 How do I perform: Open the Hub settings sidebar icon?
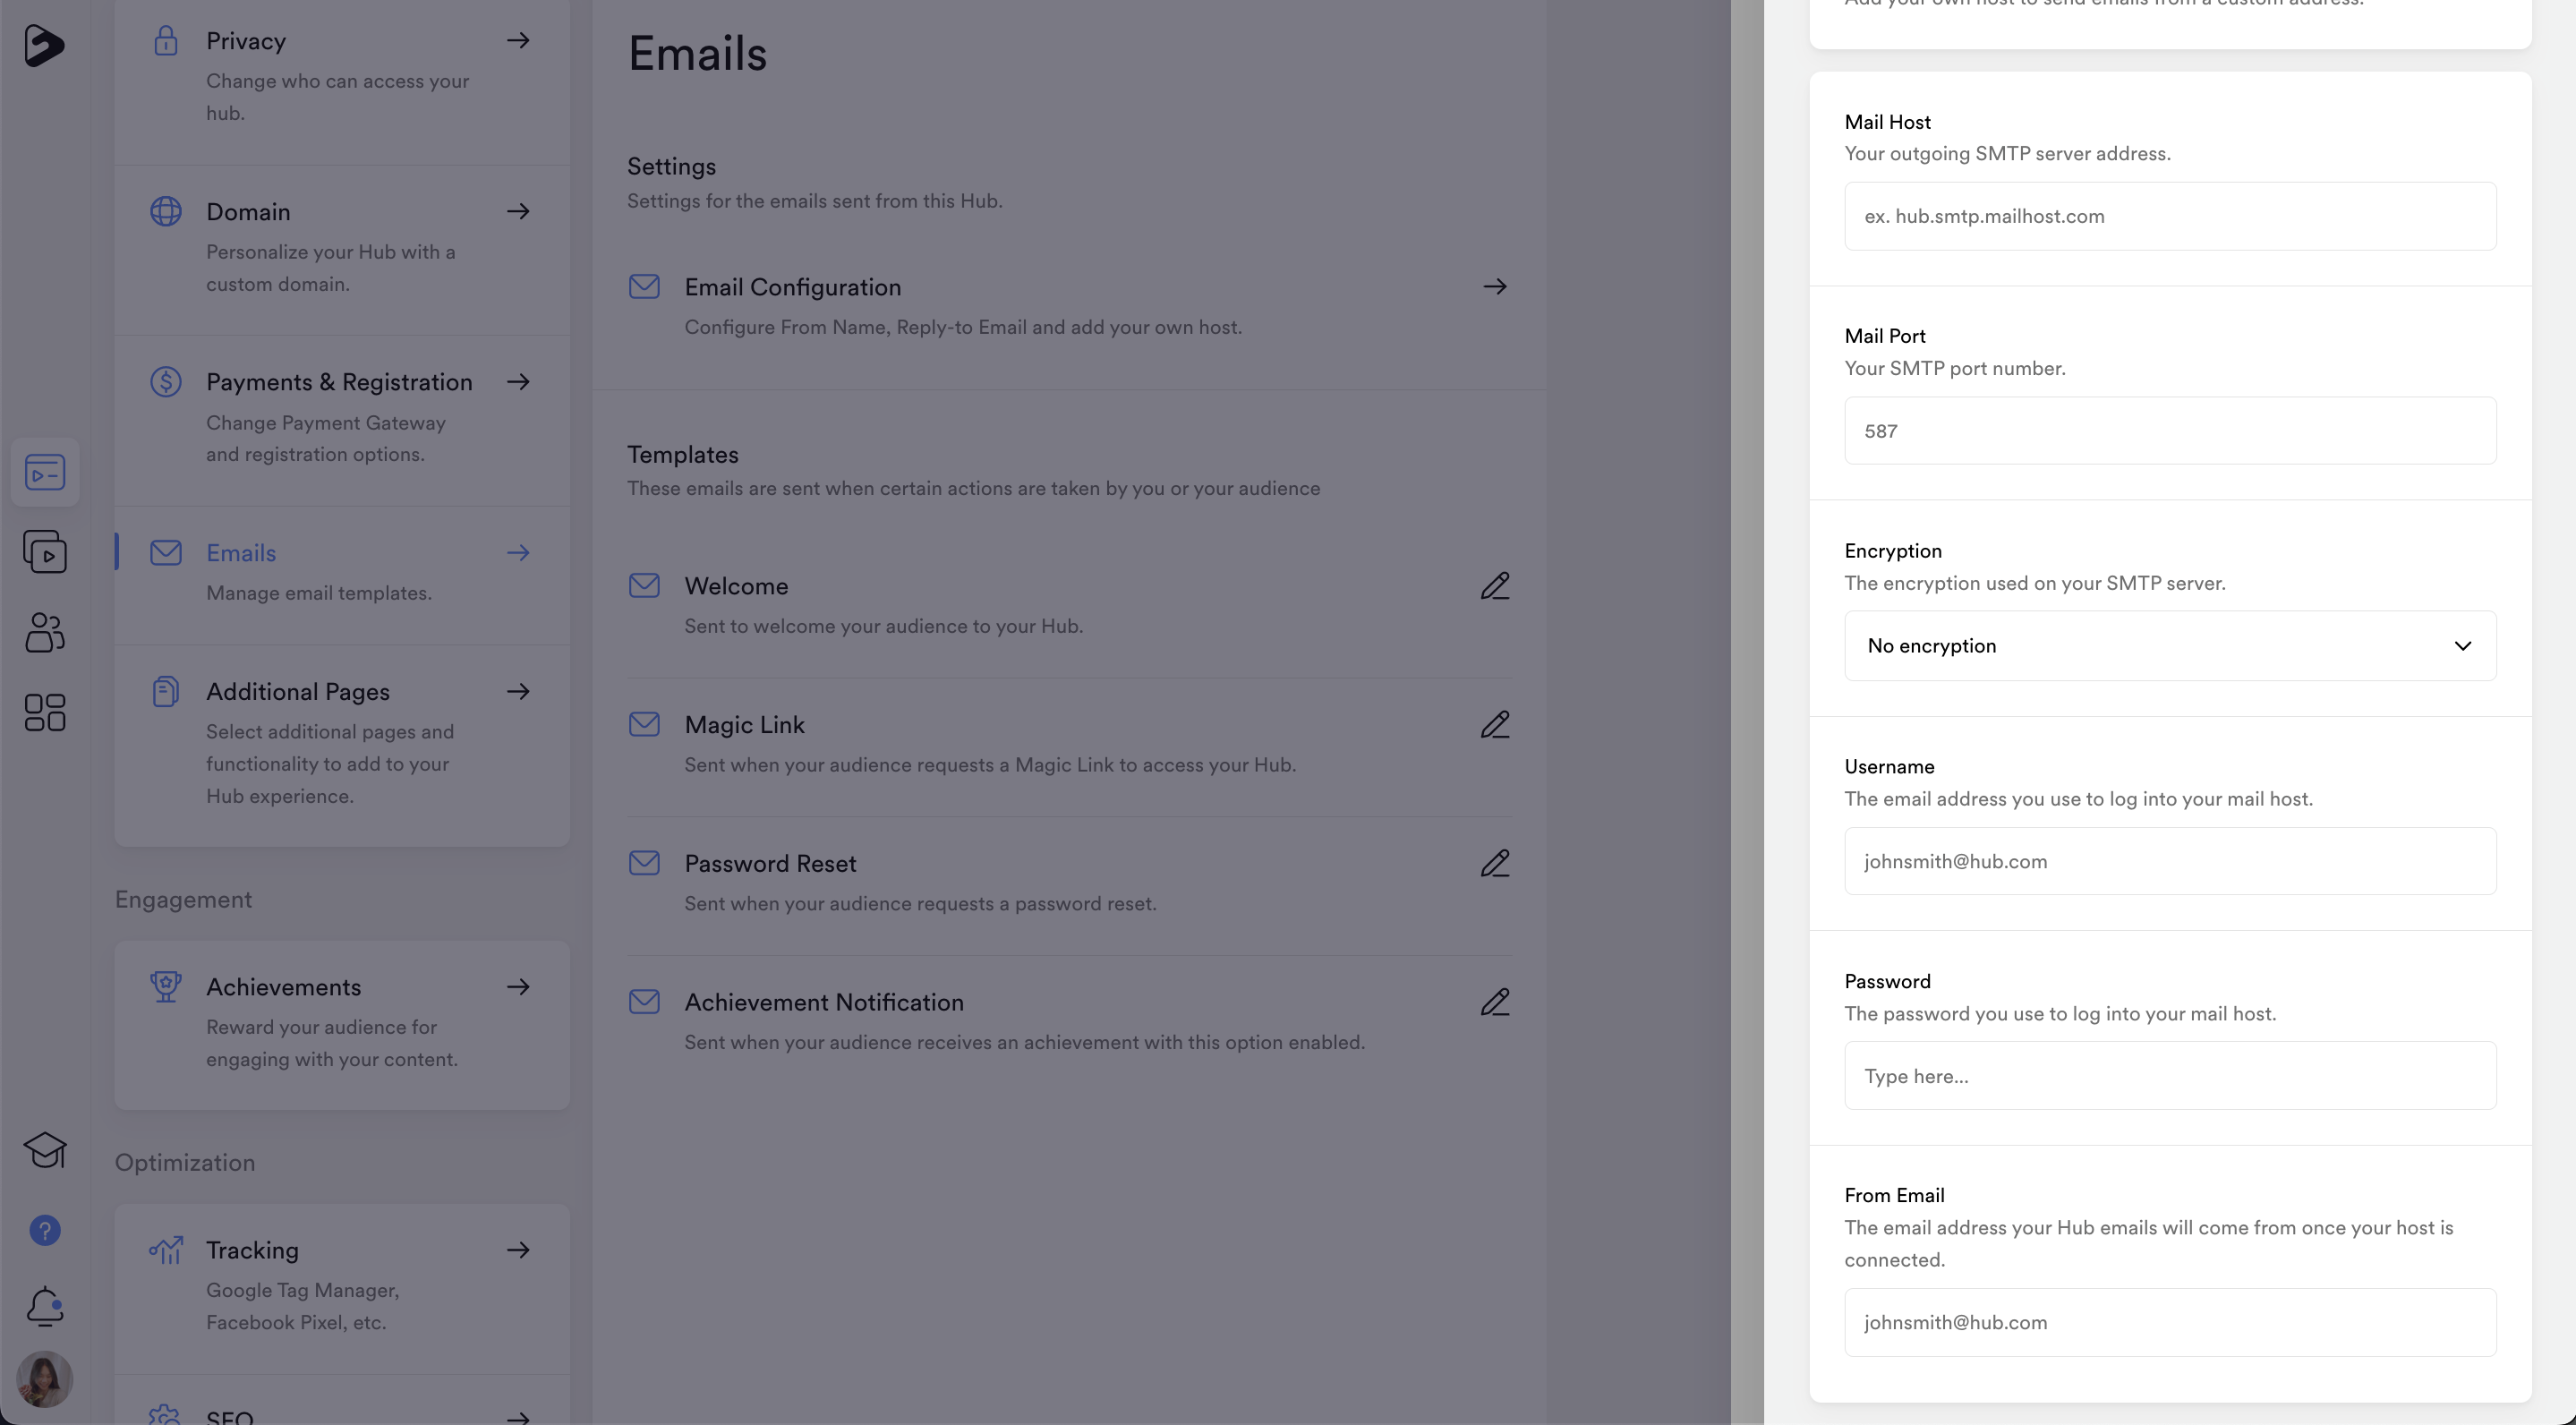45,472
